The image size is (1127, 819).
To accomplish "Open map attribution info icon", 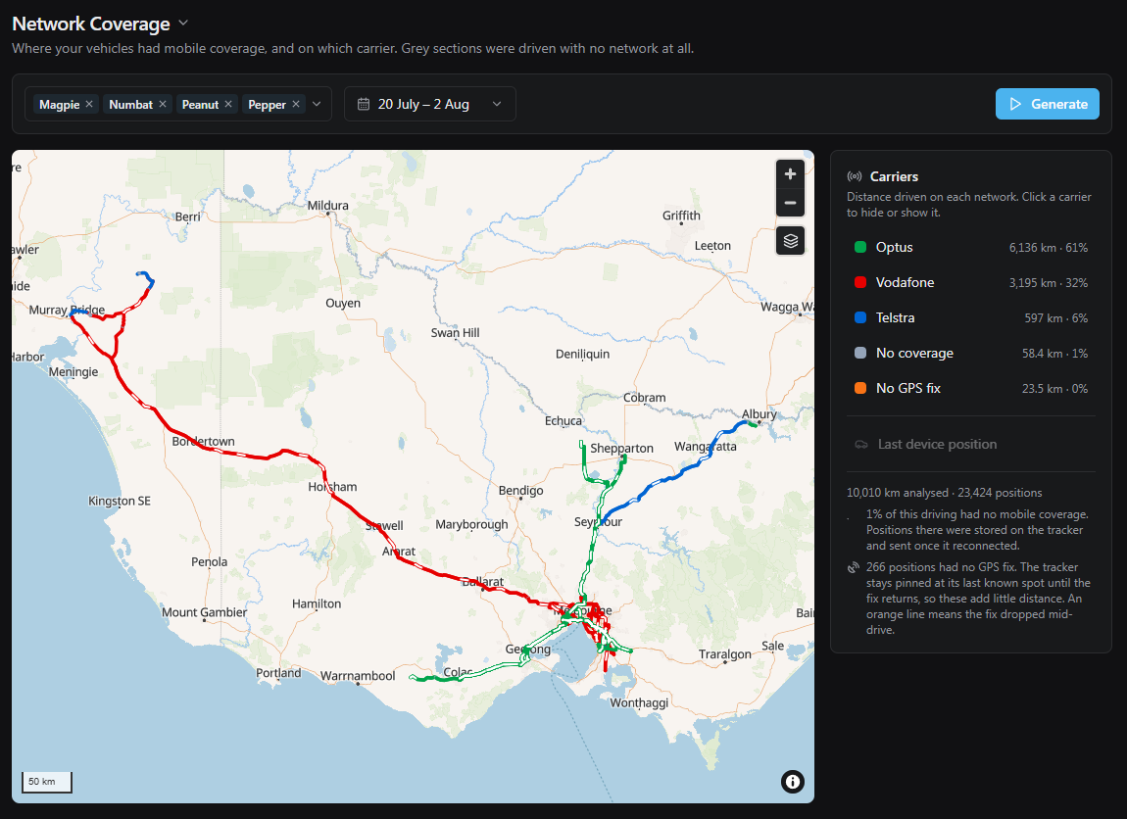I will tap(792, 782).
